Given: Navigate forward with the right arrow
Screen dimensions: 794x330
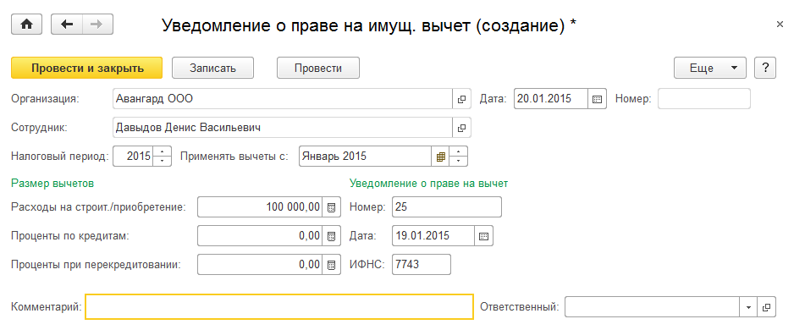Looking at the screenshot, I should [x=97, y=25].
